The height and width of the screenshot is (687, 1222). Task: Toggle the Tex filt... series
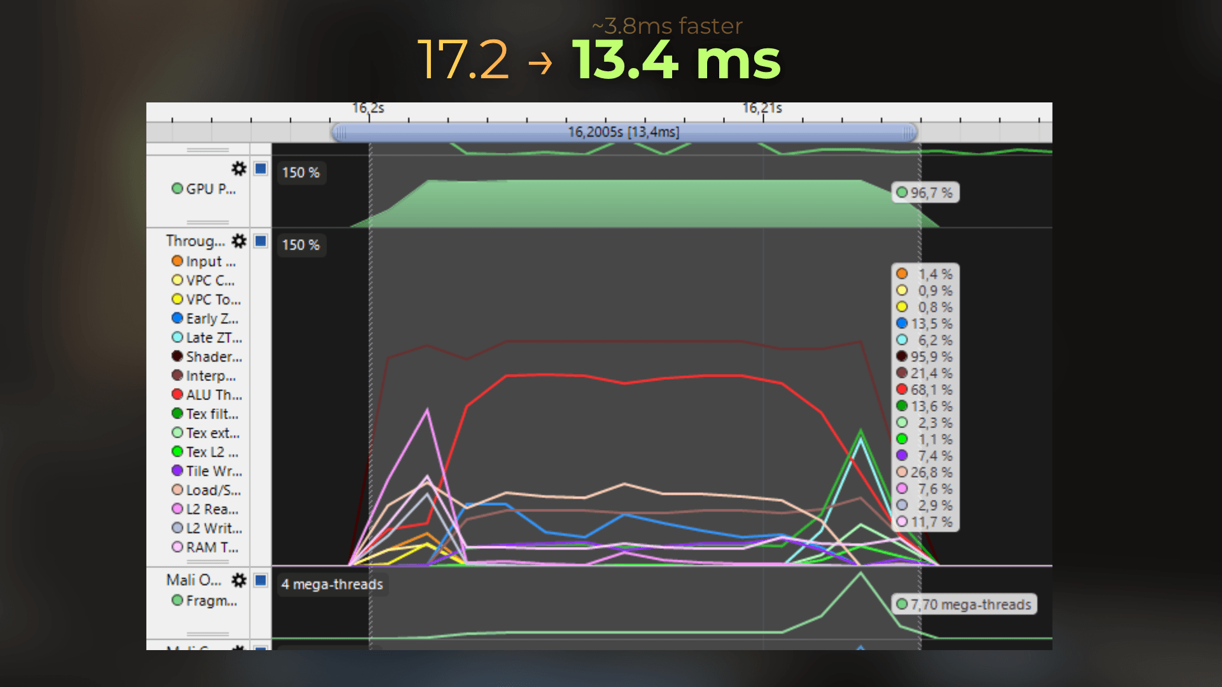point(206,413)
